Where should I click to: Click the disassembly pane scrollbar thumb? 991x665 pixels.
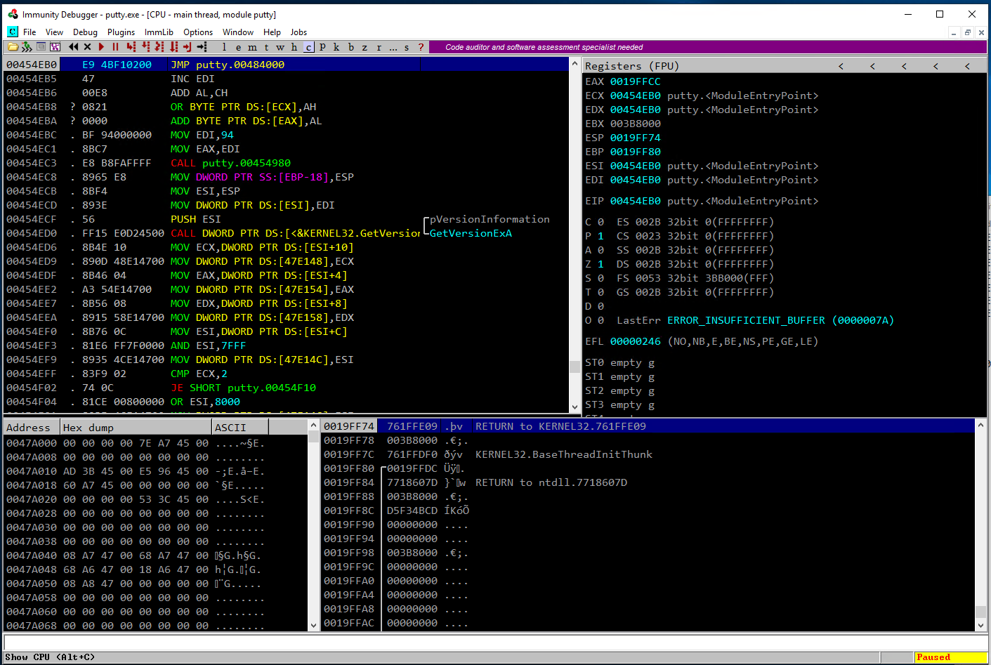(x=575, y=366)
